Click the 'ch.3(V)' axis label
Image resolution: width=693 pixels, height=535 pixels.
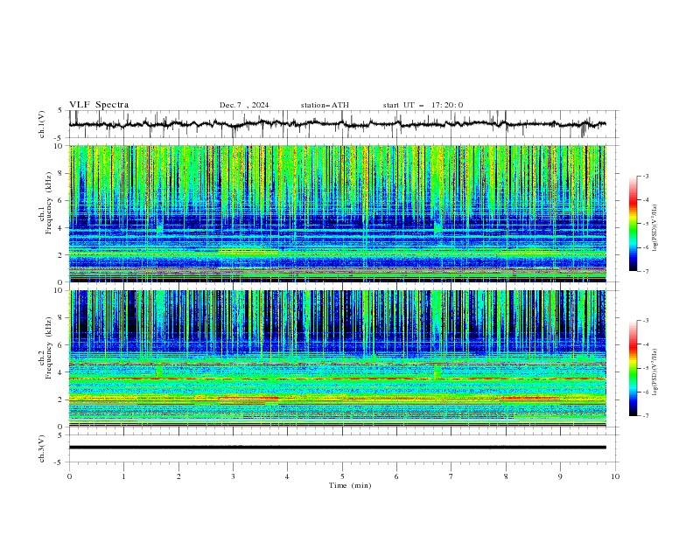(42, 448)
